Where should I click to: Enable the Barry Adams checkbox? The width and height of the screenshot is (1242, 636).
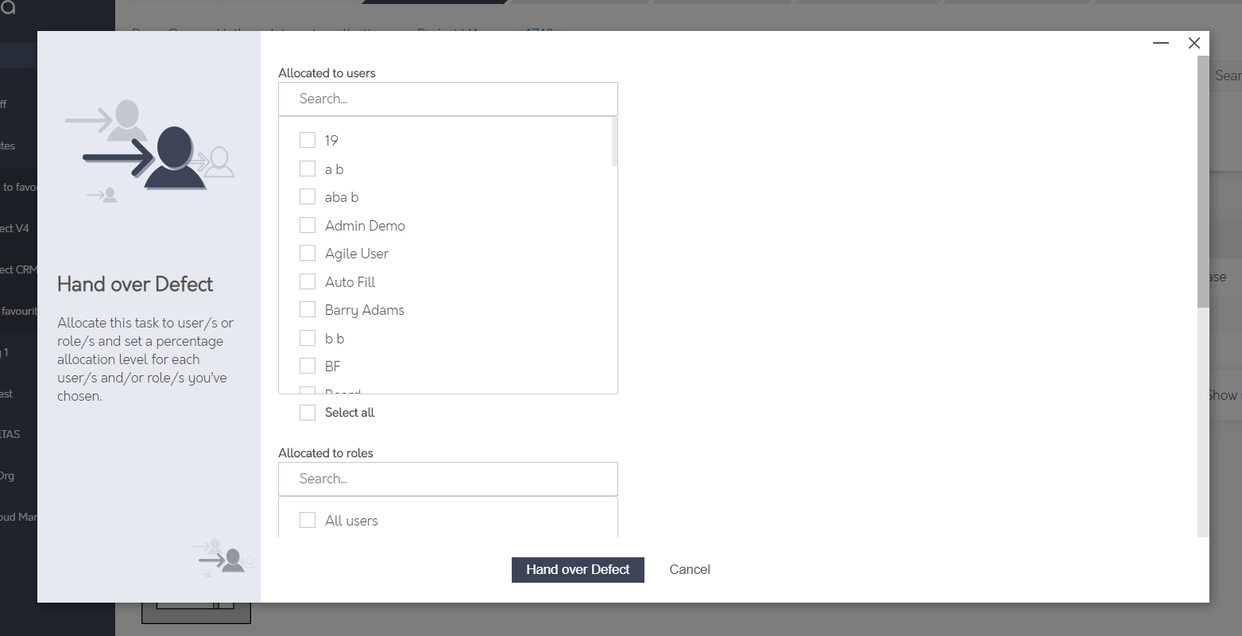click(x=308, y=310)
